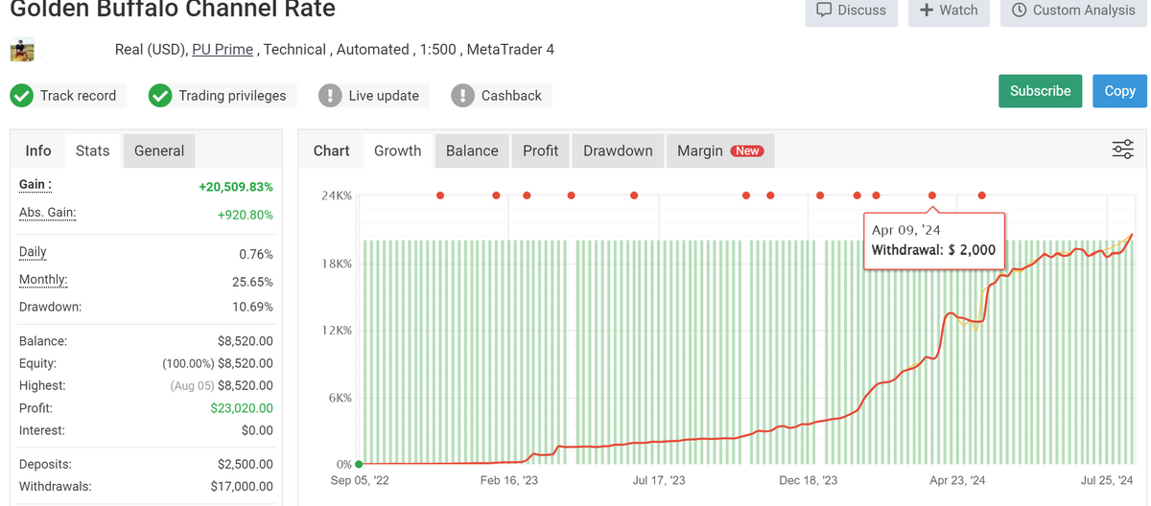Viewport: 1151px width, 506px height.
Task: Open the PU Prime broker link
Action: (223, 50)
